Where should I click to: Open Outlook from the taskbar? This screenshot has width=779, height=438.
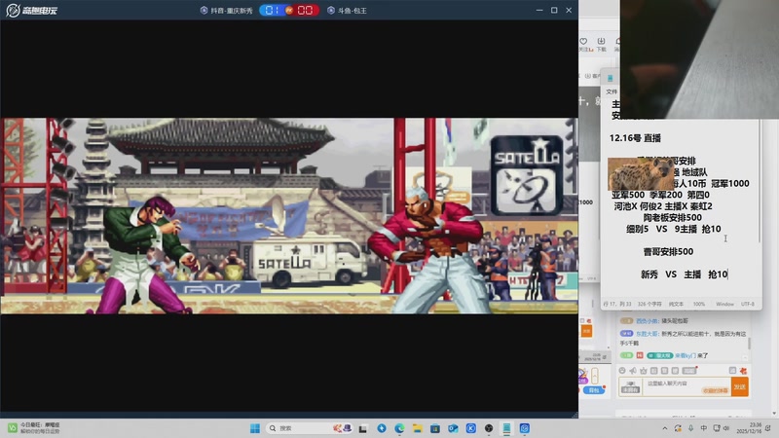tap(453, 428)
